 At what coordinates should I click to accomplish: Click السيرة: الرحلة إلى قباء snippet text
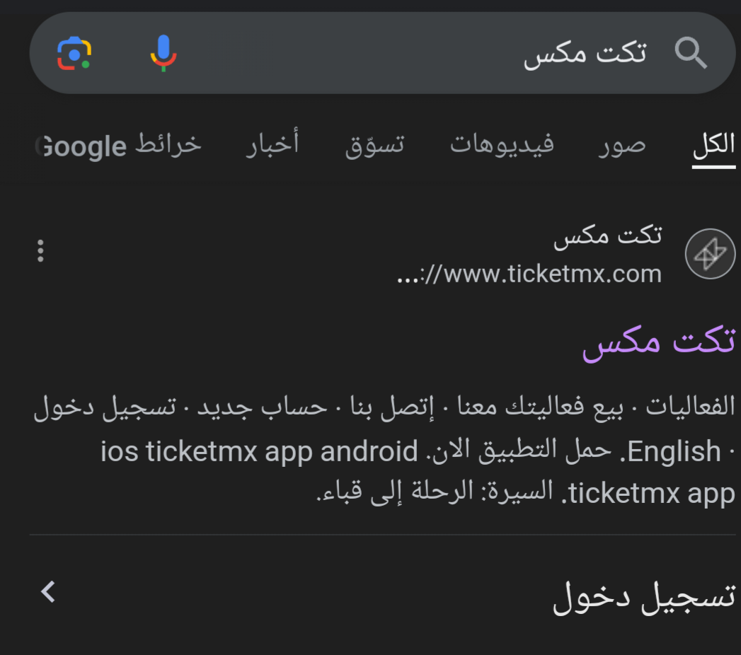[x=435, y=491]
